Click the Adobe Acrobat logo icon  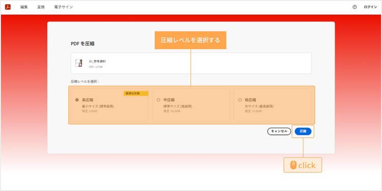[8, 7]
